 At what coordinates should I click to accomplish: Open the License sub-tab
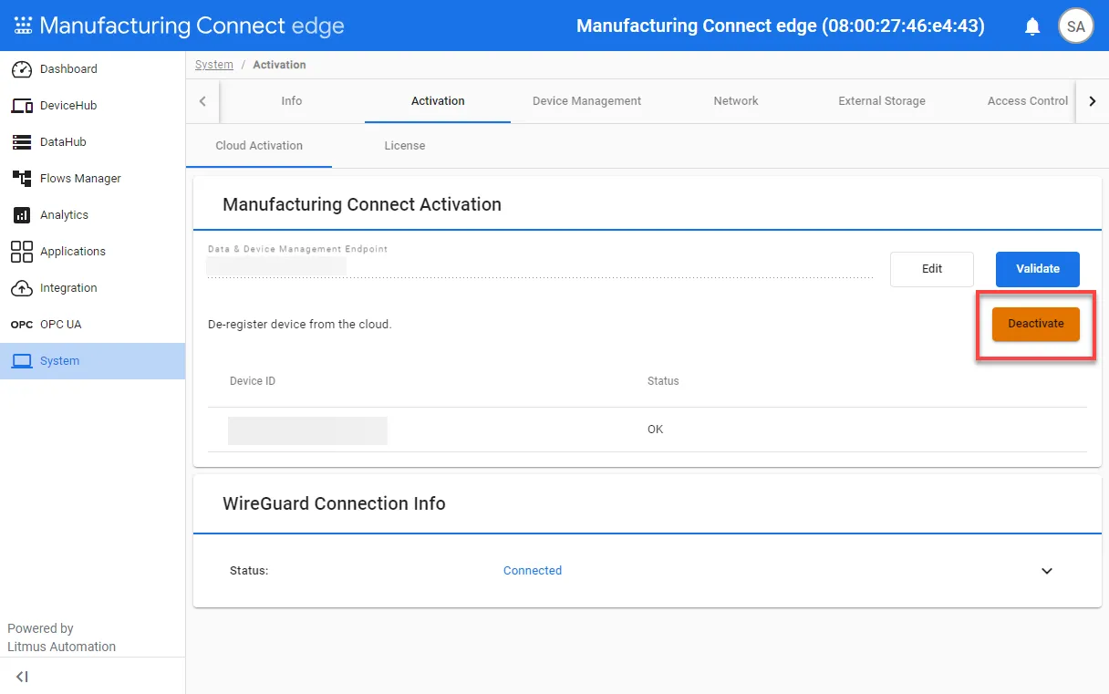pyautogui.click(x=405, y=146)
